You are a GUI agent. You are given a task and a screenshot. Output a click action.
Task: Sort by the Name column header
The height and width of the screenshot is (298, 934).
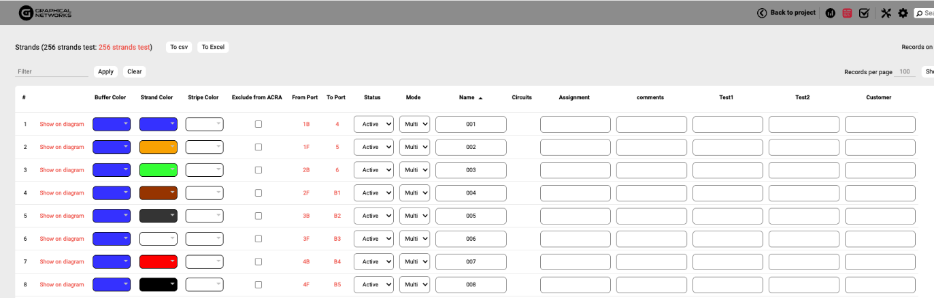tap(467, 97)
